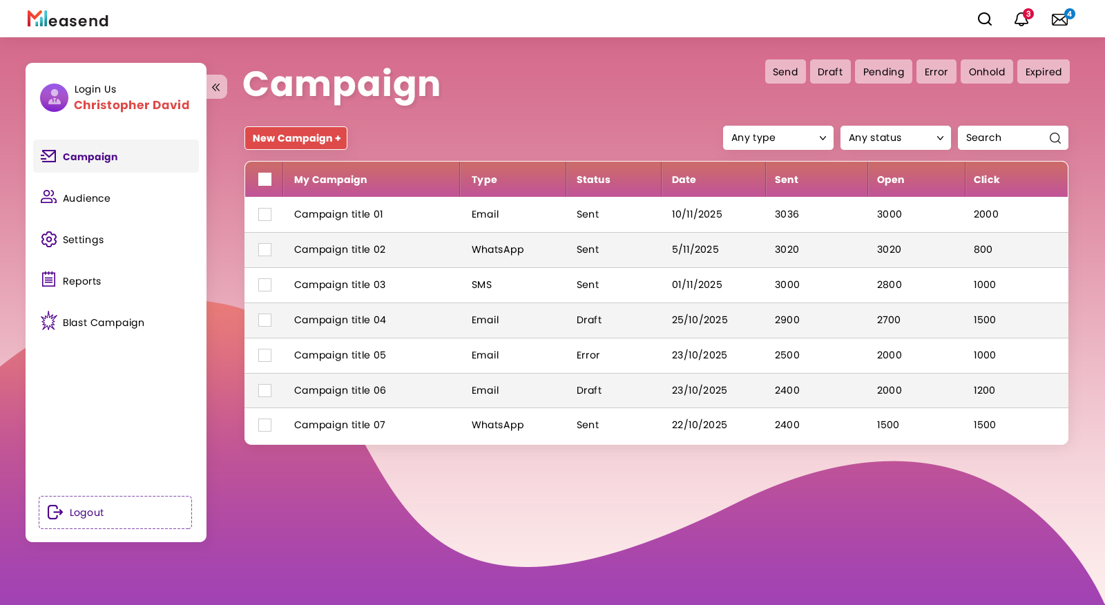Click the search magnifier icon in header
Screen dimensions: 1105x605
pos(984,19)
